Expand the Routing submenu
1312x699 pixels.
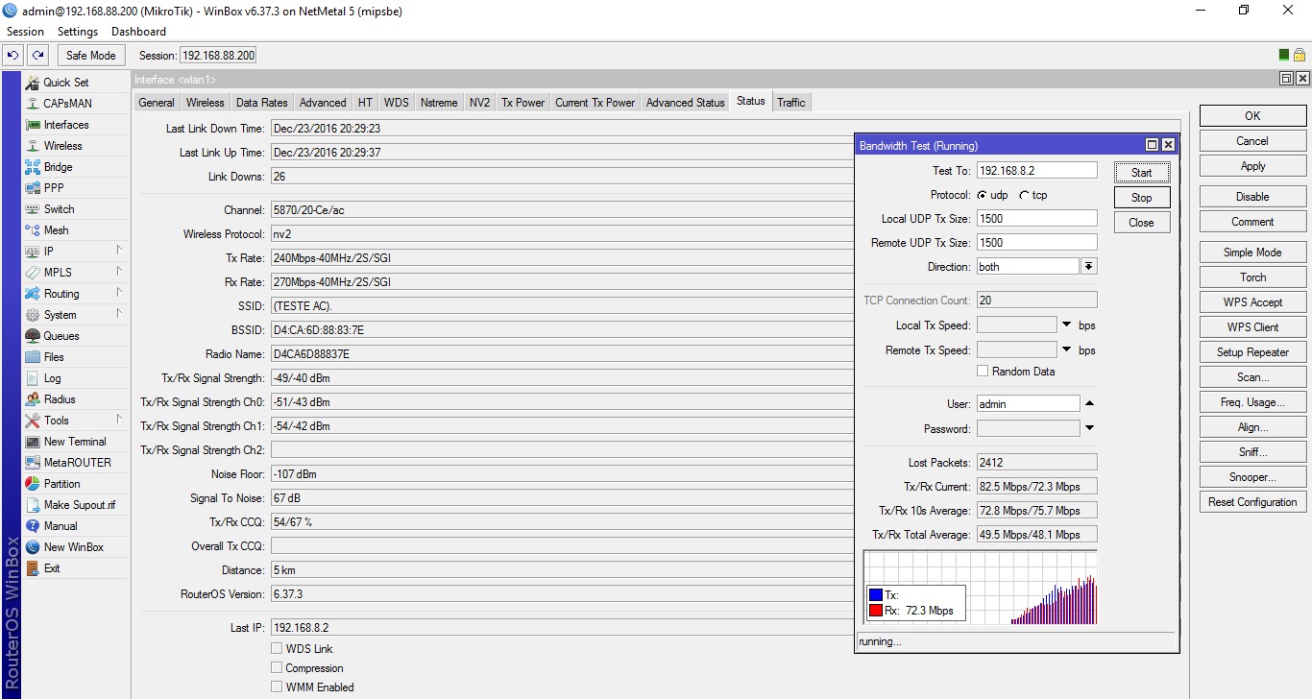point(119,293)
